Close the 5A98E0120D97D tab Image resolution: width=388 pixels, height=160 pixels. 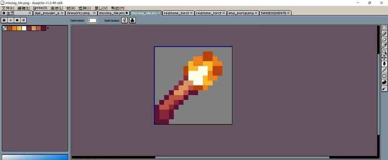click(289, 13)
